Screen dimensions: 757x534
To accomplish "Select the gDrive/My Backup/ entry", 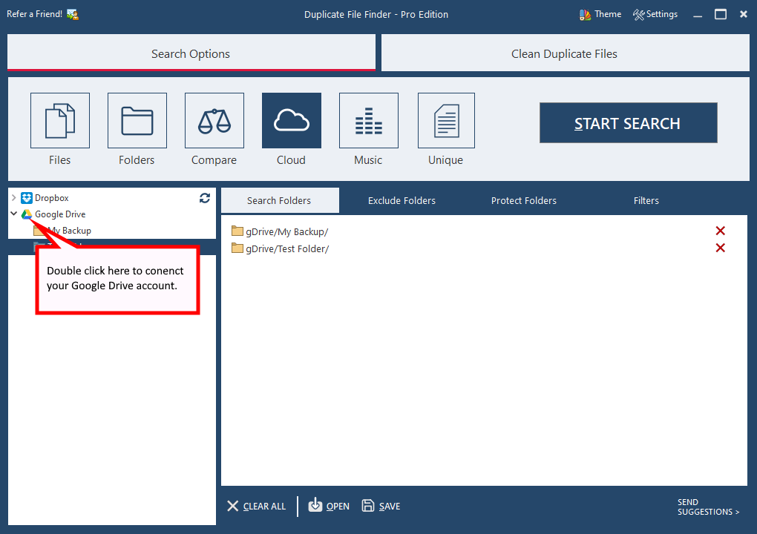I will [x=286, y=231].
